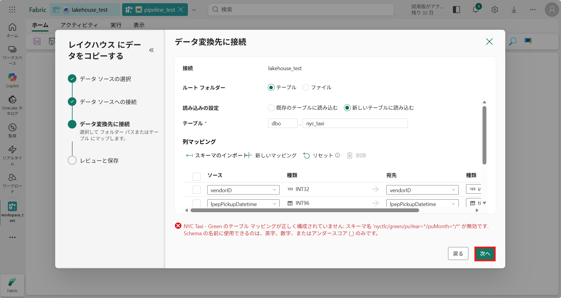The image size is (561, 298).
Task: Select the ファイル radio button
Action: 306,88
